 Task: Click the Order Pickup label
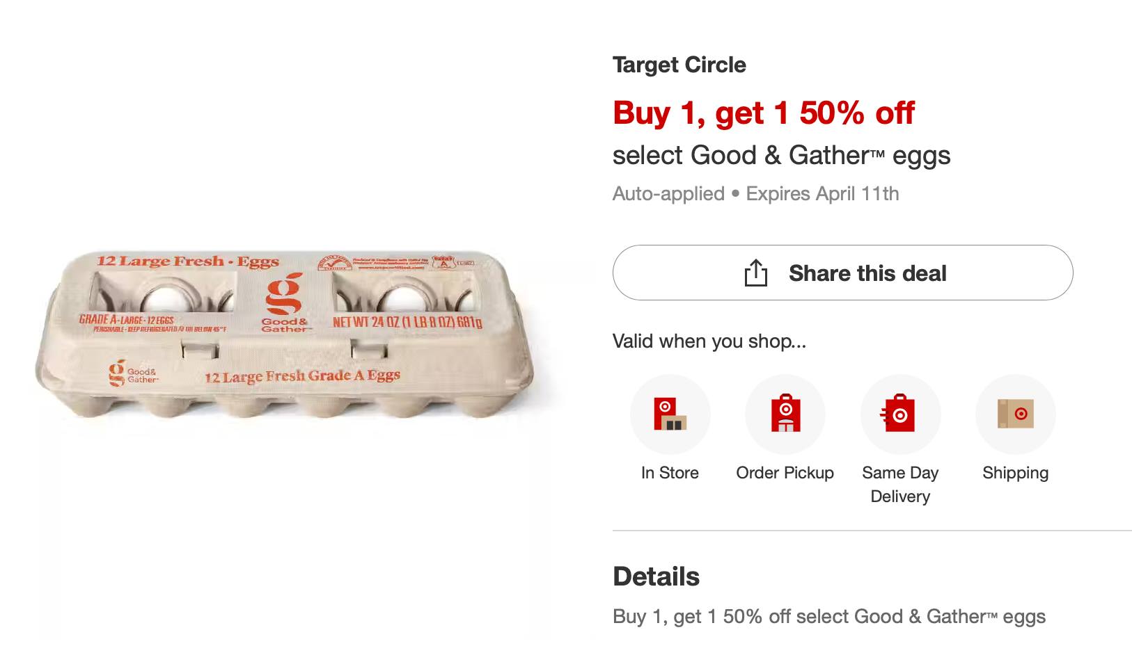click(x=785, y=473)
